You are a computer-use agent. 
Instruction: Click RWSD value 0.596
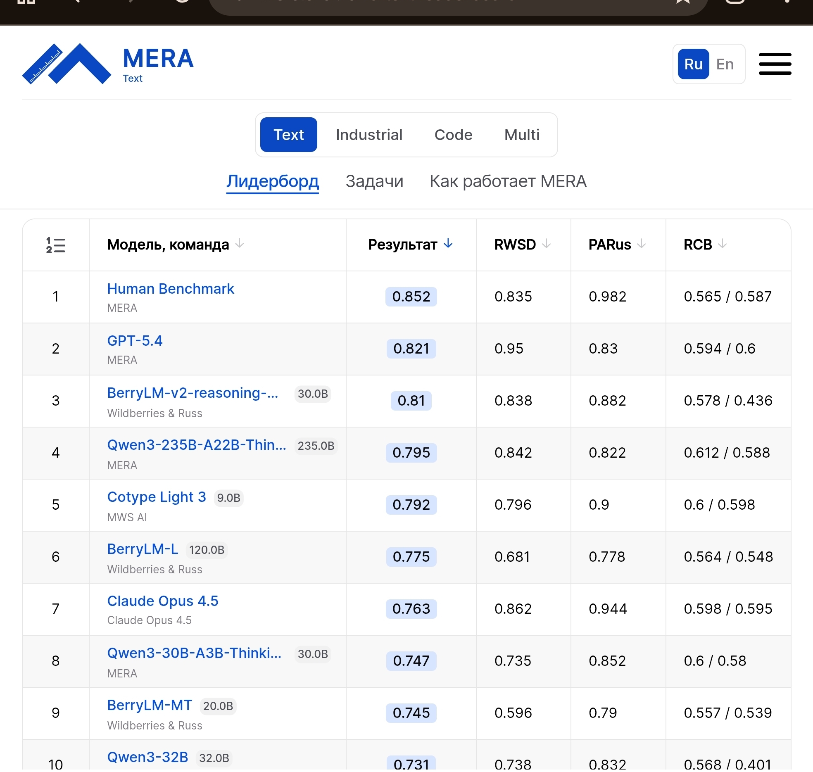coord(513,713)
